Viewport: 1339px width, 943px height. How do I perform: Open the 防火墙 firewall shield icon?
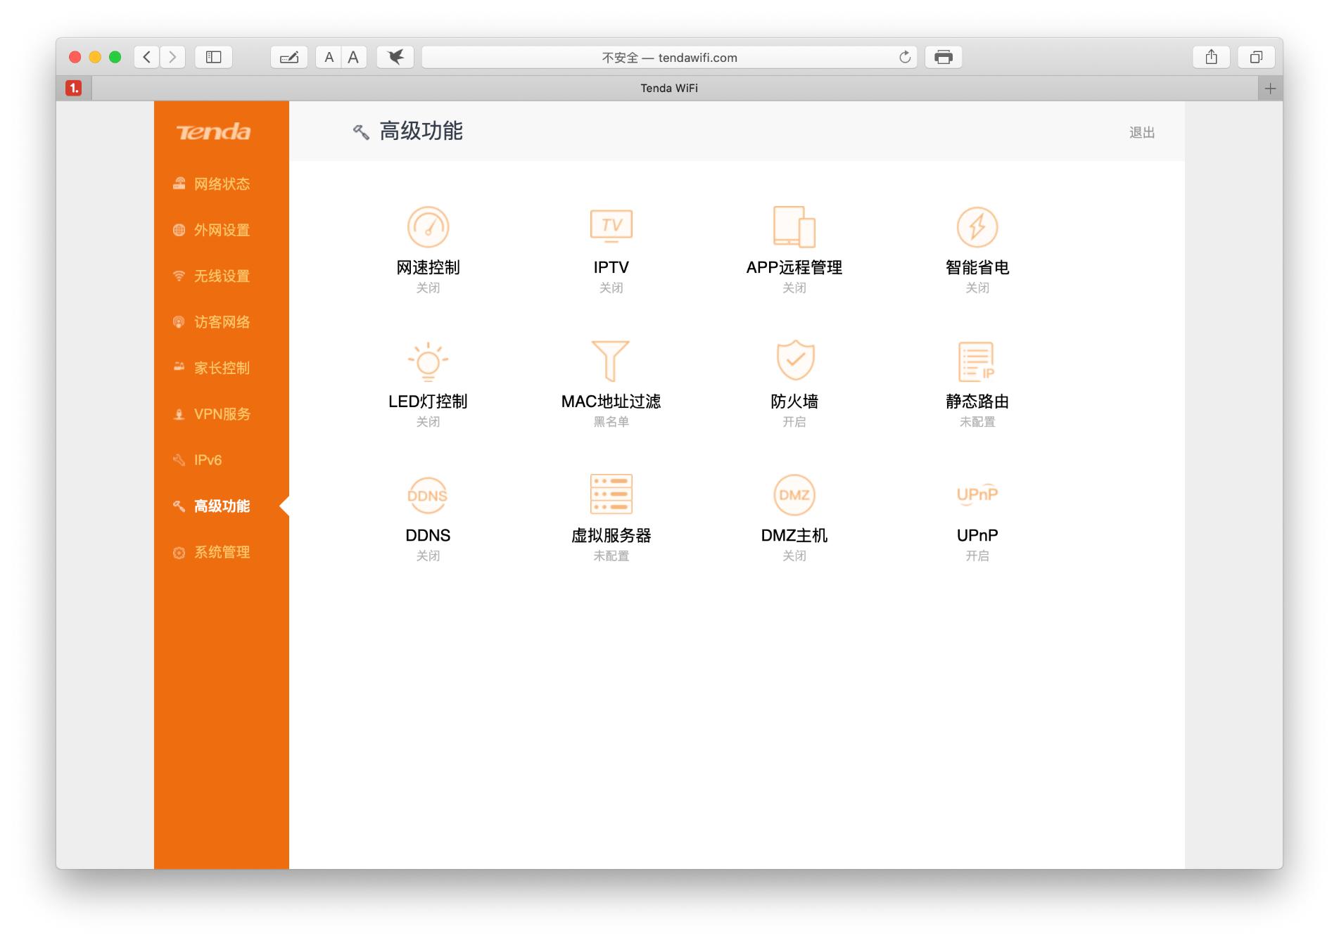tap(794, 361)
